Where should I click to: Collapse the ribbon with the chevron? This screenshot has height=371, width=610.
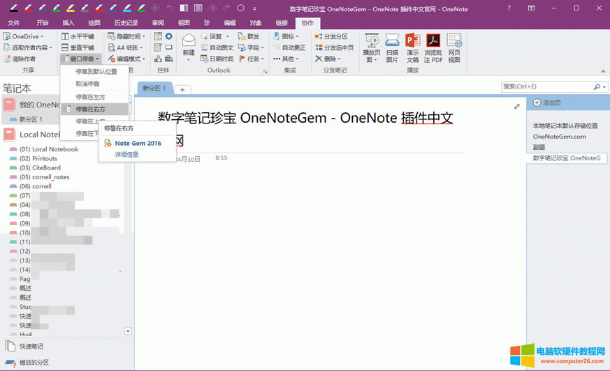tap(603, 71)
